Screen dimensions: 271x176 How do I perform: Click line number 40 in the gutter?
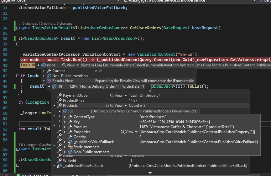(x=5, y=60)
